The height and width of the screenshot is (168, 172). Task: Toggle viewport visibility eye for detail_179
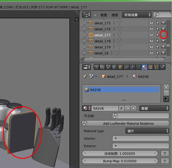pyautogui.click(x=152, y=47)
